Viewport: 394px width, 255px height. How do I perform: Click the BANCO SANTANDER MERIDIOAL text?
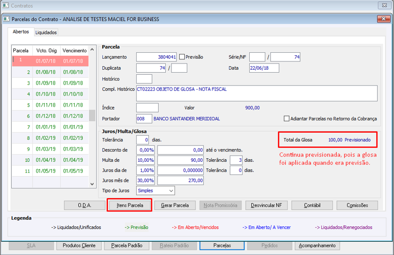pos(186,119)
